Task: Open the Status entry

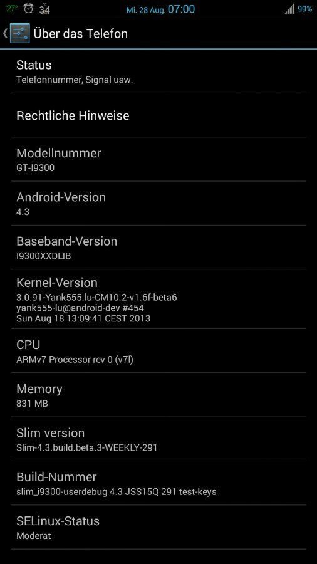Action: [158, 71]
